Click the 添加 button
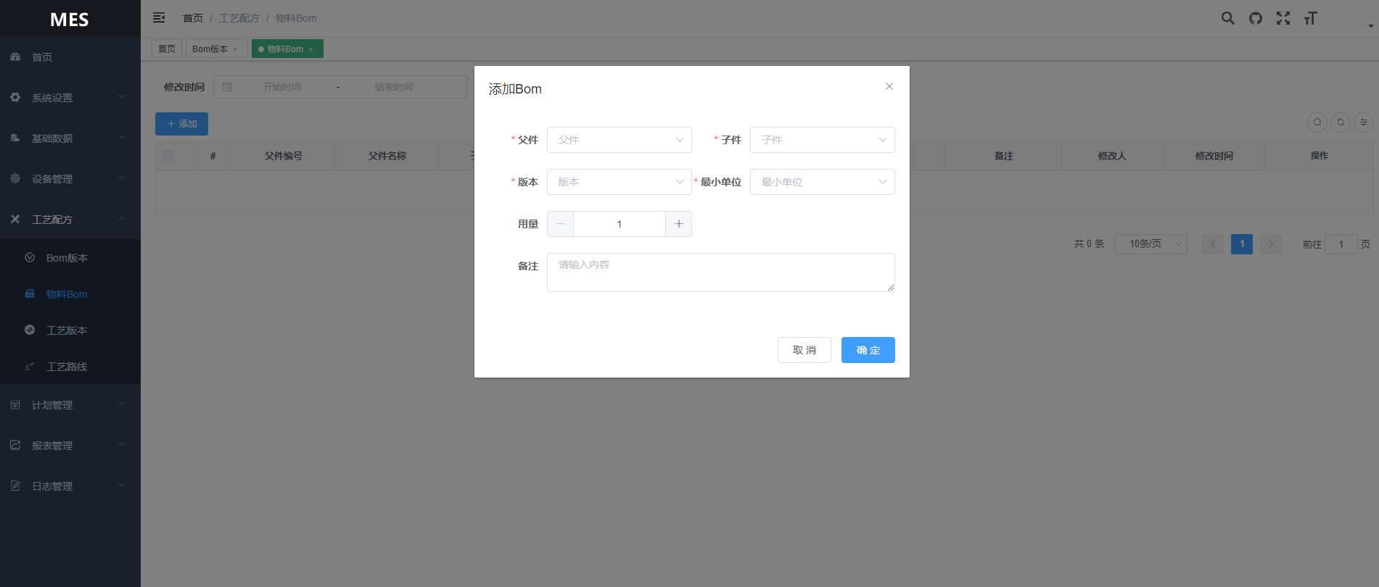The width and height of the screenshot is (1379, 587). pyautogui.click(x=181, y=124)
